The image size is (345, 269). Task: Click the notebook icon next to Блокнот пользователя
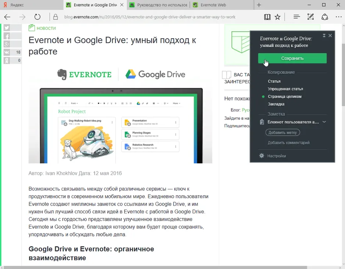click(x=262, y=122)
